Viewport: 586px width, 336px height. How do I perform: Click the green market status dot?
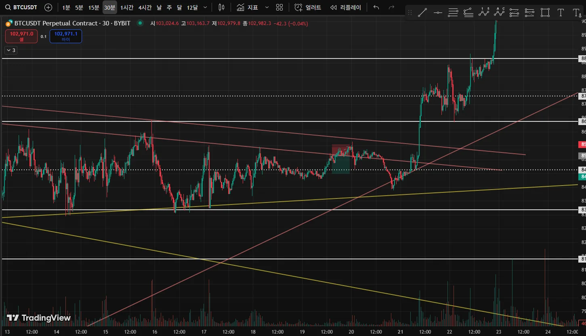point(140,23)
